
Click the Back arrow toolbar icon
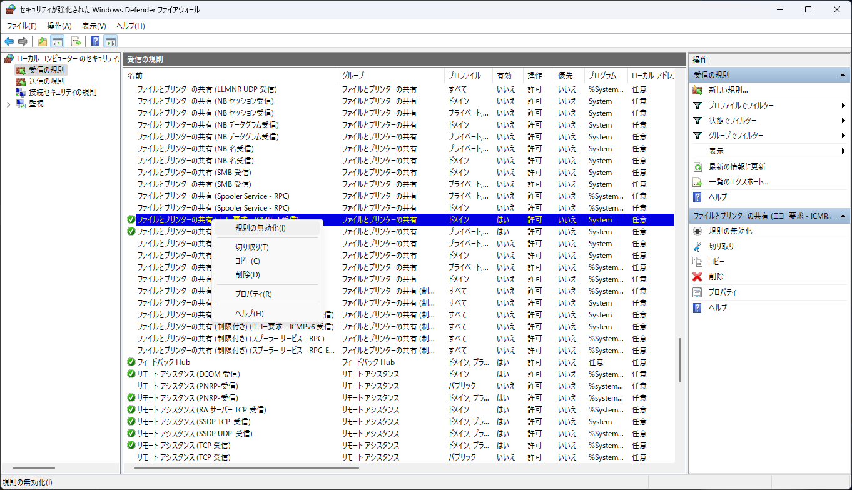(x=9, y=42)
